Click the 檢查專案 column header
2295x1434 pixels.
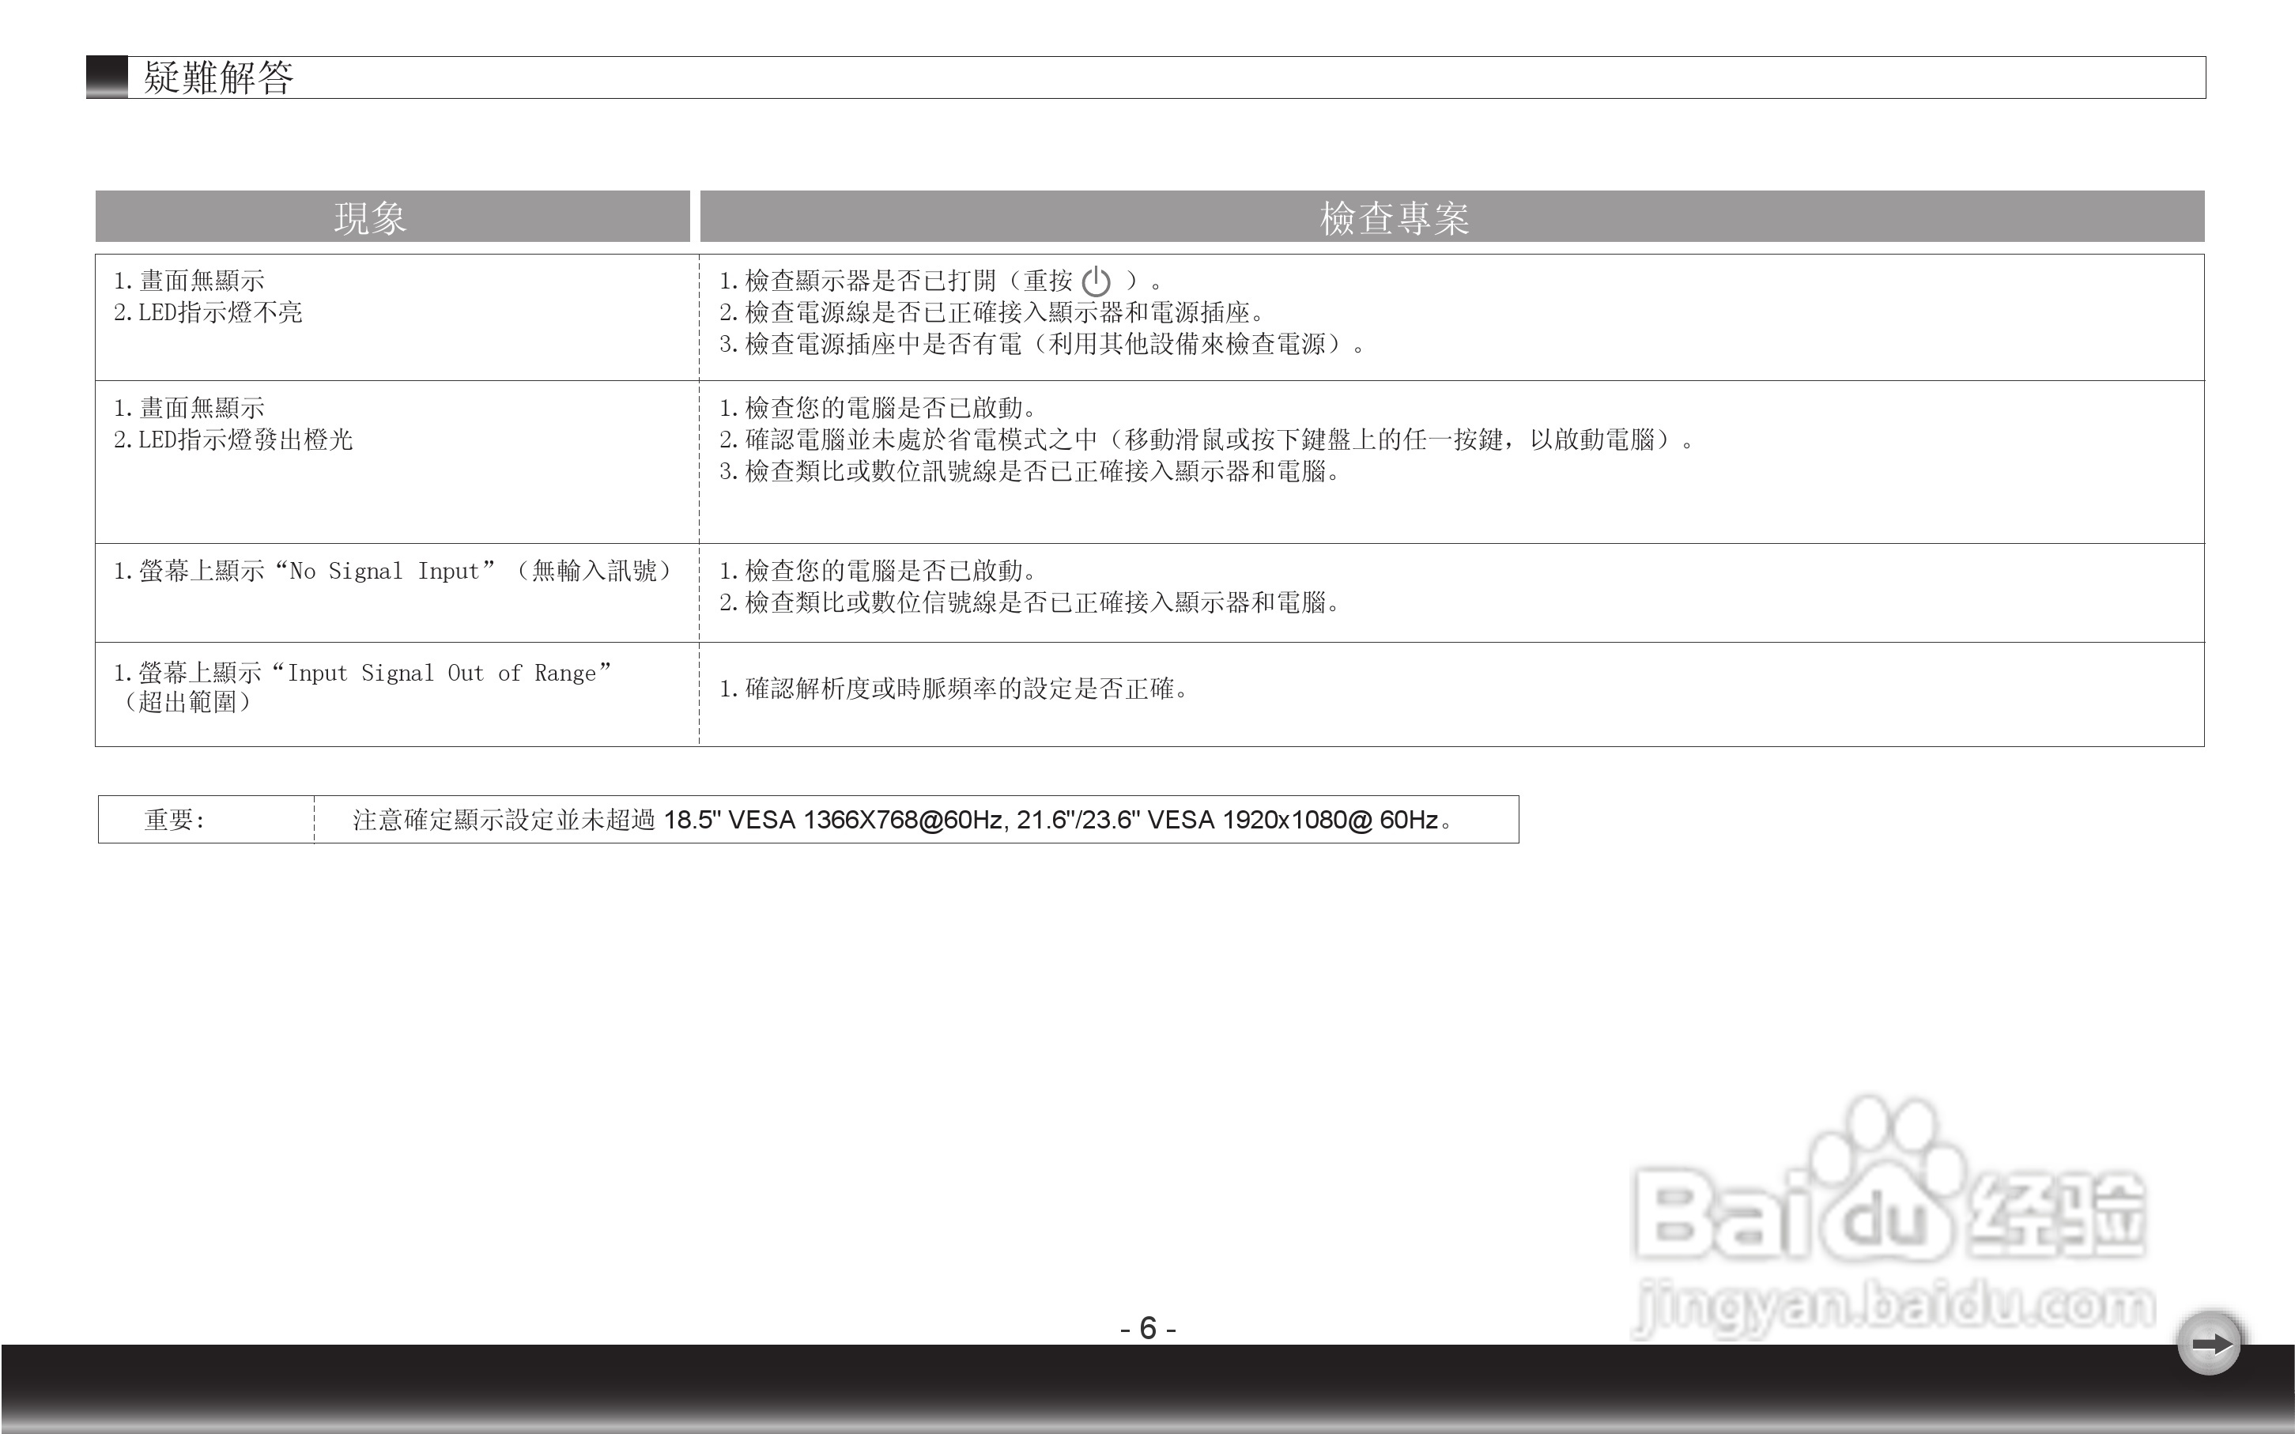(1394, 218)
